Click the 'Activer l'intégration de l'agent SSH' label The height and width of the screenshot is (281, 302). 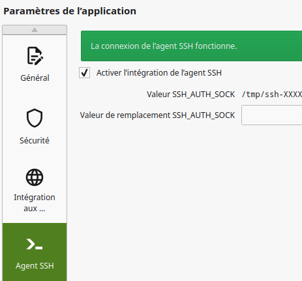[x=159, y=73]
